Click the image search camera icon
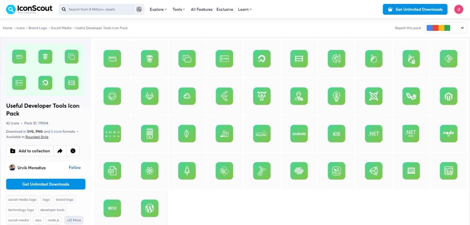 click(139, 9)
